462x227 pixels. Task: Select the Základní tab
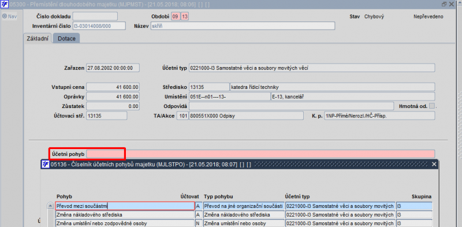pos(38,38)
